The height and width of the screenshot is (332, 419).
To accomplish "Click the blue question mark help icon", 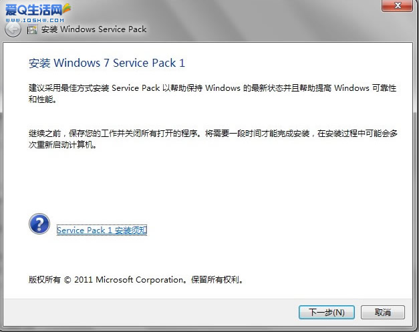I will click(39, 224).
